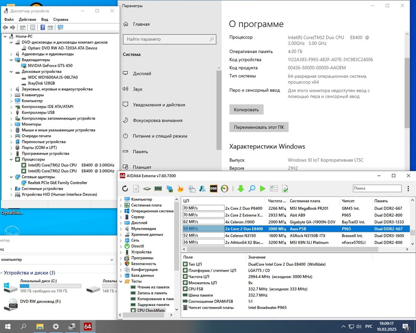Click the Системная плата column header
Screen dimensions: 416x333
pyautogui.click(x=314, y=201)
